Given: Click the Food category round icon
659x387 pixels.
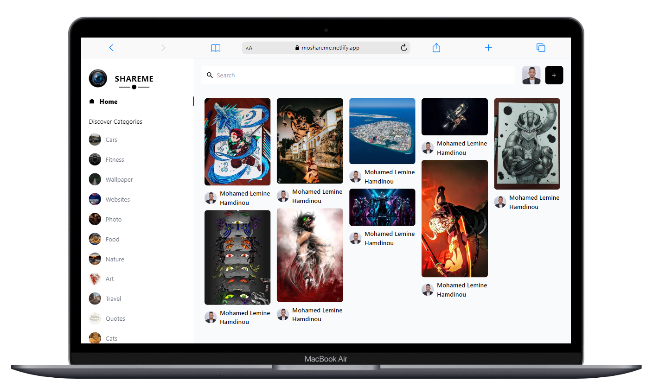Looking at the screenshot, I should 95,239.
